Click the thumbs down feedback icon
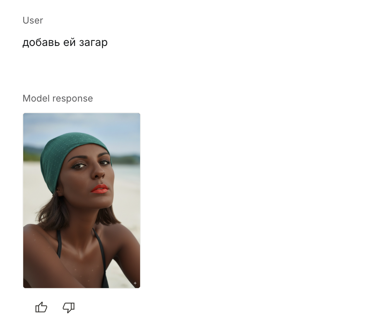373x329 pixels. click(69, 308)
